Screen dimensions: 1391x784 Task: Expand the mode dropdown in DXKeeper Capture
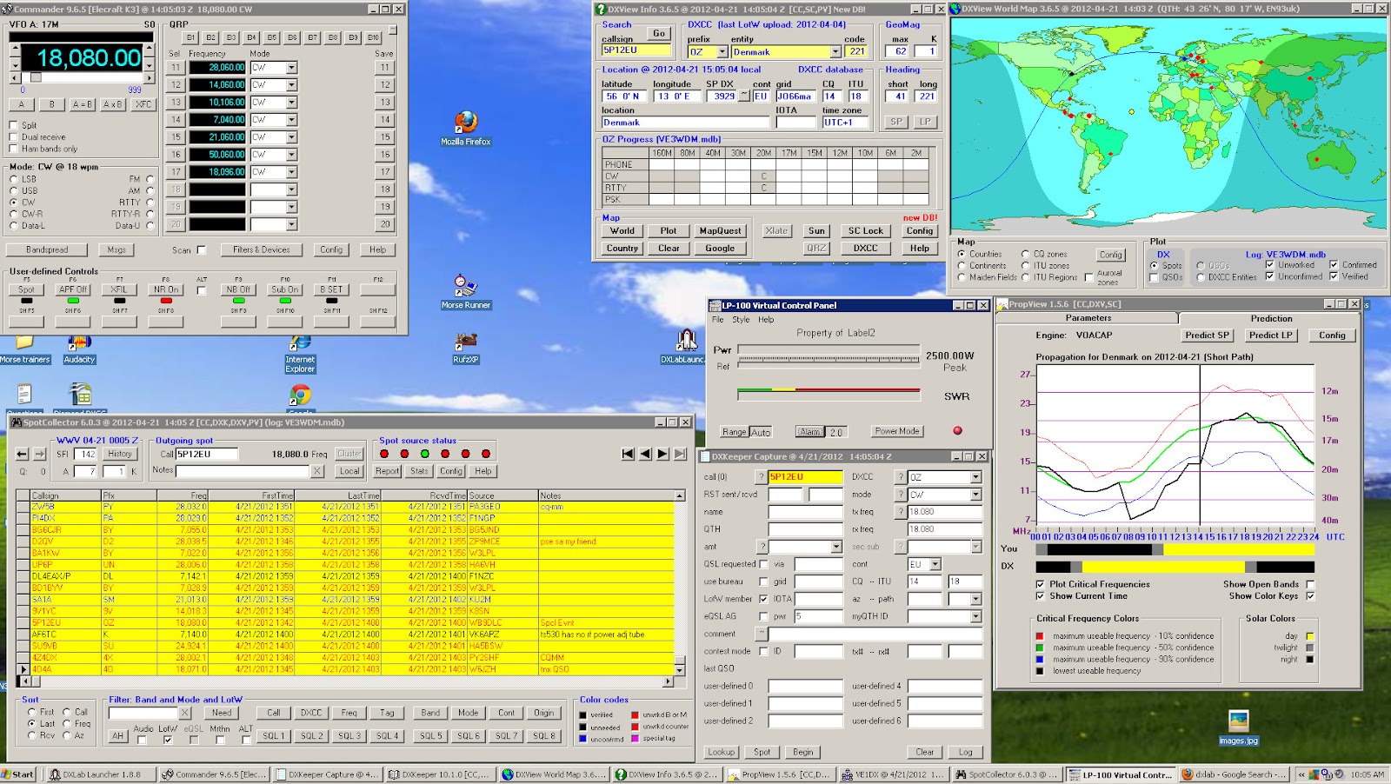(x=975, y=494)
